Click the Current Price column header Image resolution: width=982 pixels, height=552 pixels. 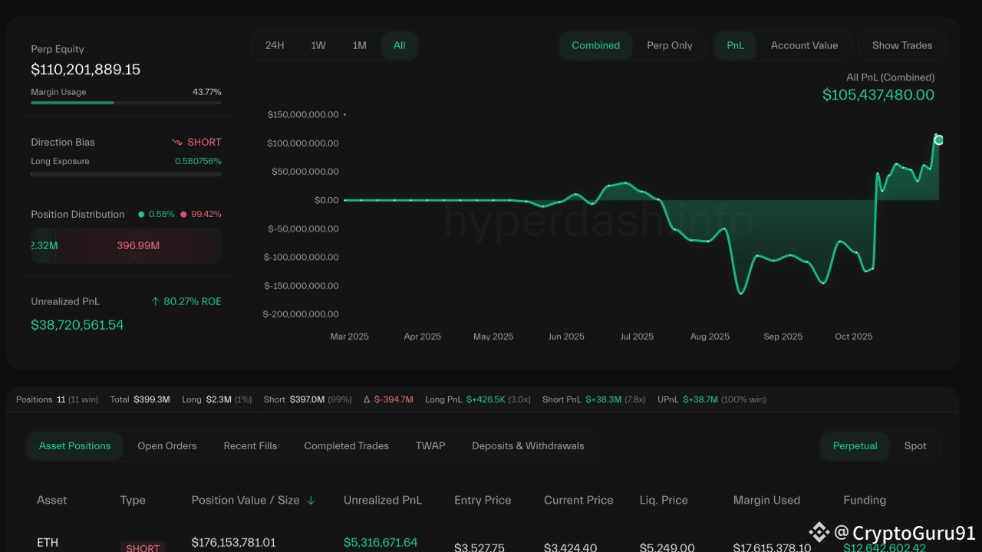[578, 500]
